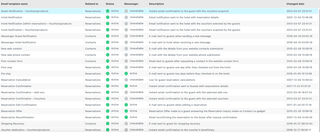Click description 'Email reconfirming the reservation to the Guest'
This screenshot has height=132, width=320.
pos(193,117)
